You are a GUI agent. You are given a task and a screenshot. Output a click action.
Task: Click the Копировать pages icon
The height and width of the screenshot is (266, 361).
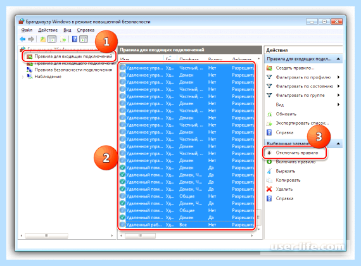coord(269,180)
